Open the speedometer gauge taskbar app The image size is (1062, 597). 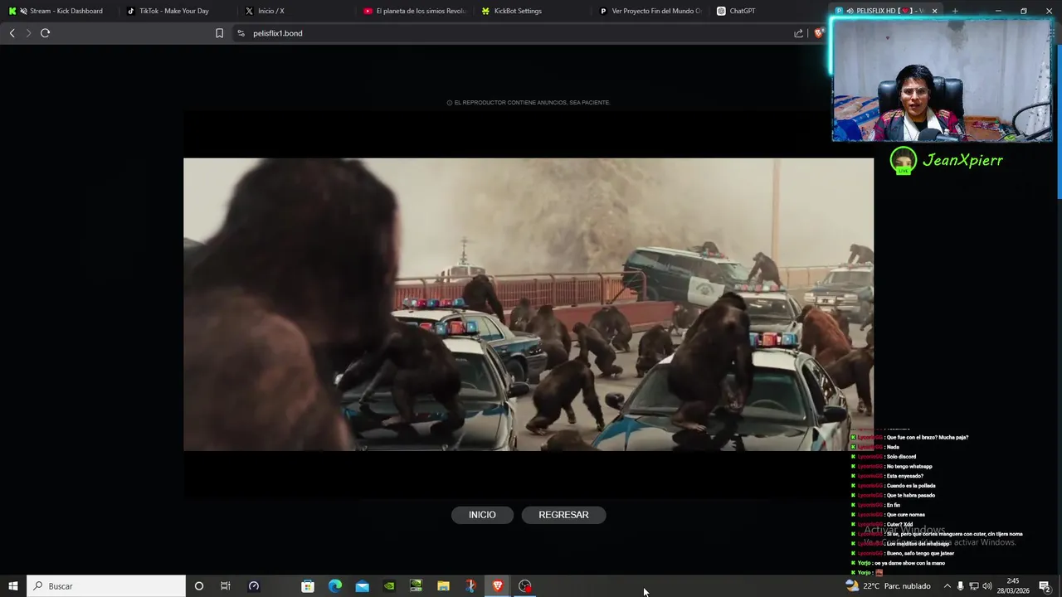coord(254,586)
